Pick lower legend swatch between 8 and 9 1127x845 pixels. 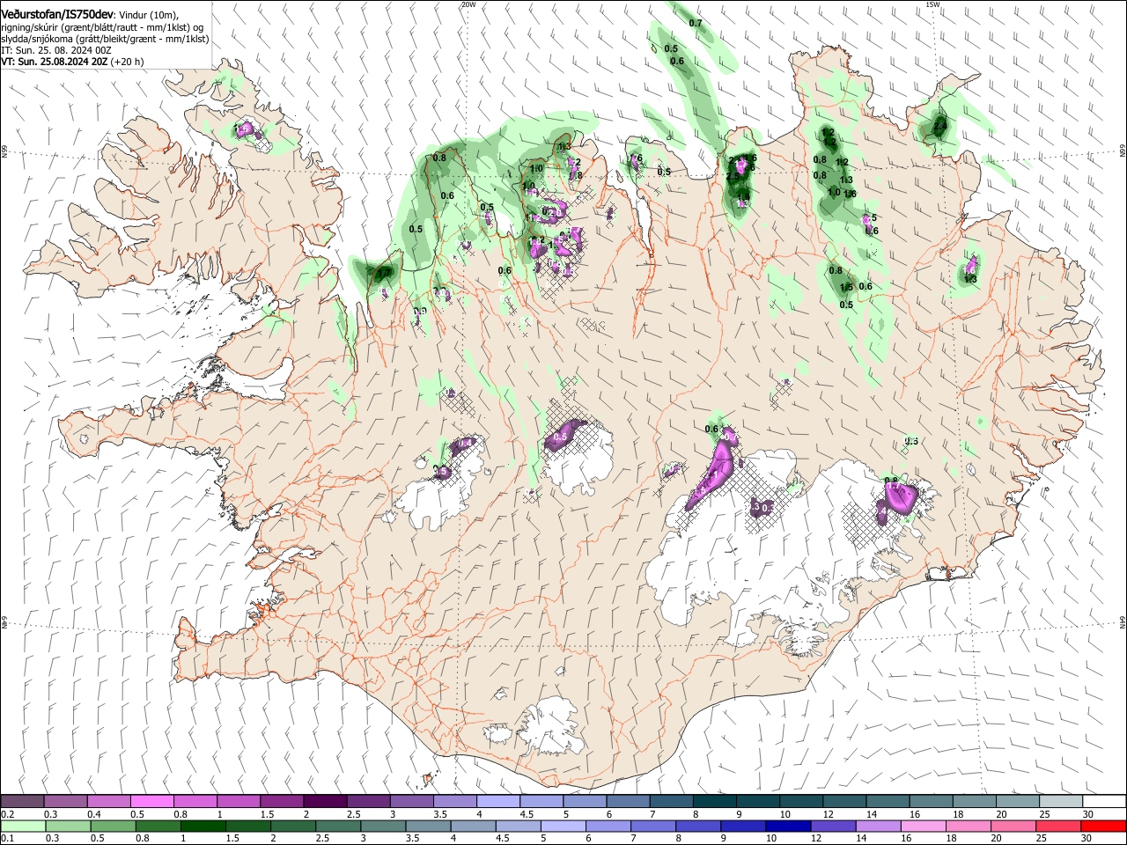click(x=699, y=826)
